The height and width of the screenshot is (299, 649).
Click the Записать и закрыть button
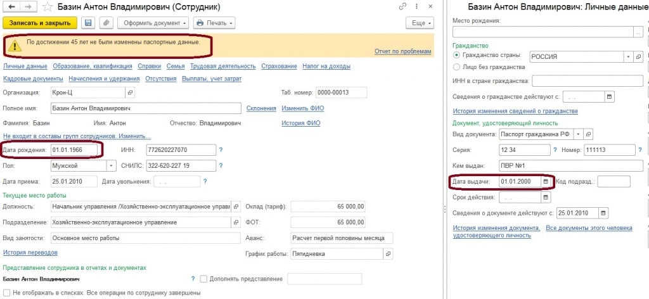(x=40, y=23)
